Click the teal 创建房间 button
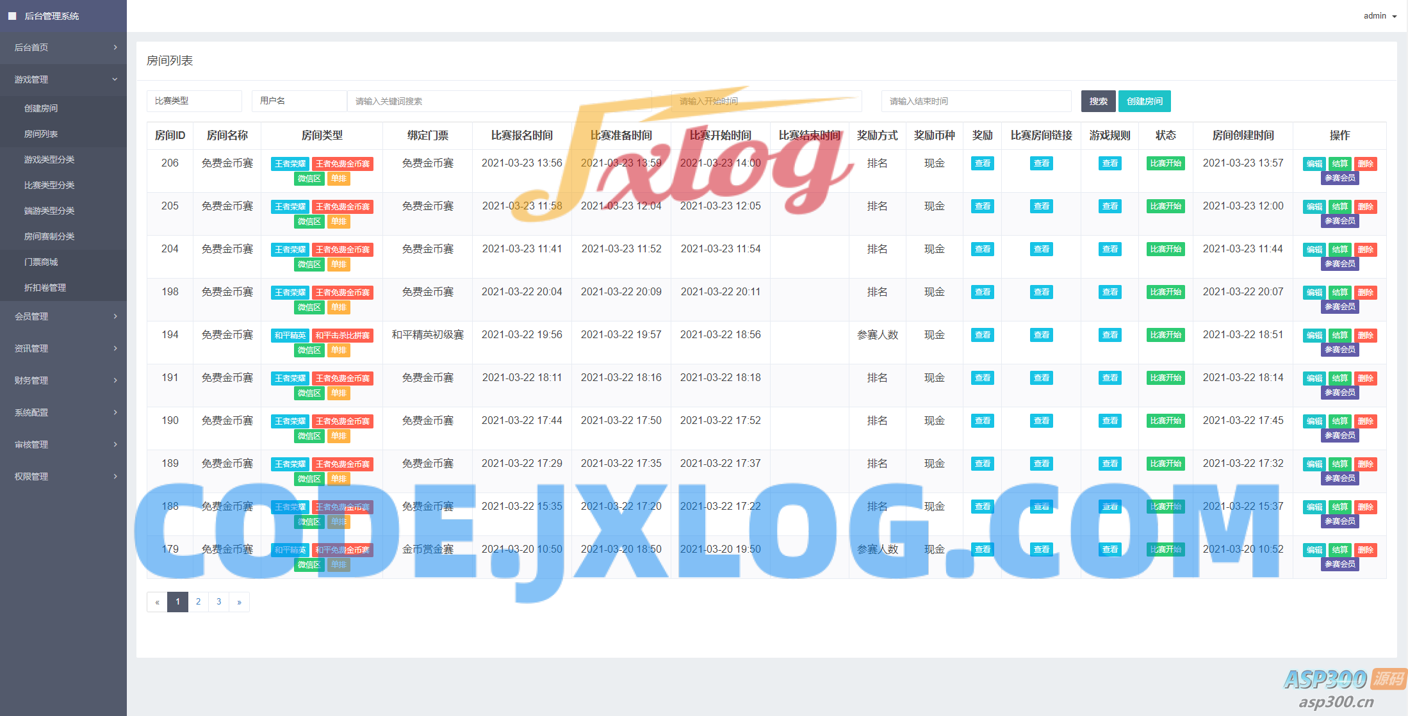Screen dimensions: 1408x716 click(x=1144, y=101)
